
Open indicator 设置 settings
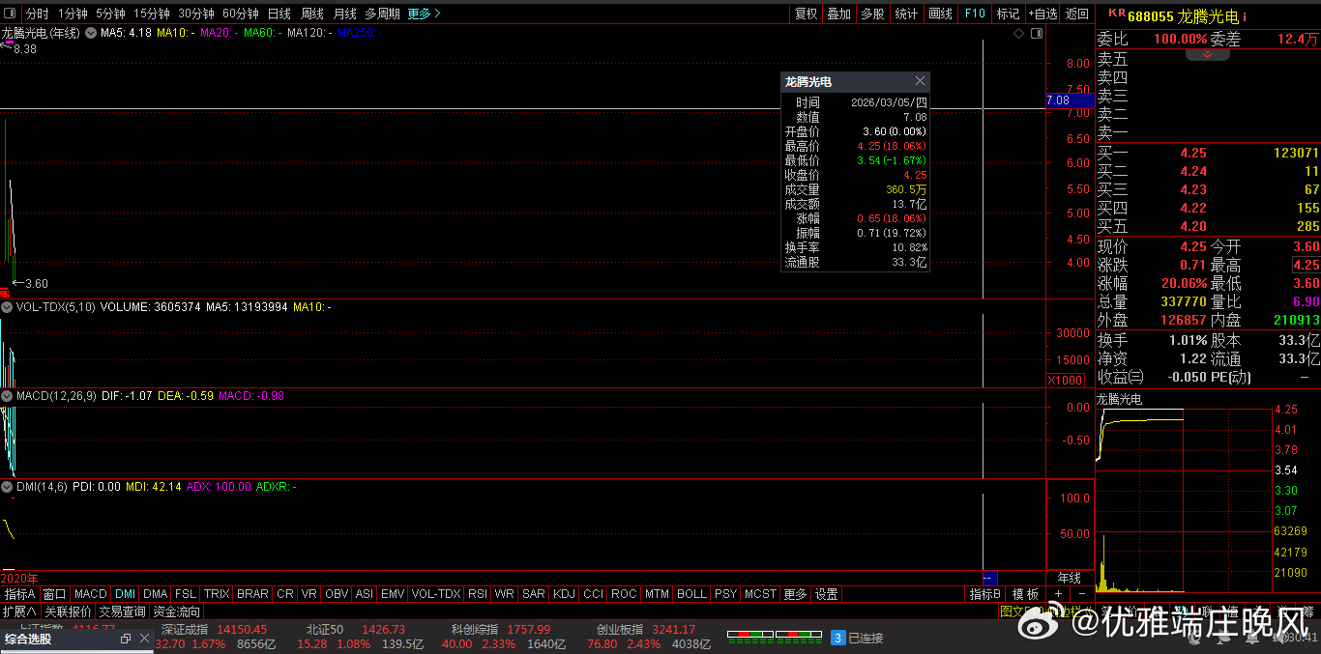(826, 594)
